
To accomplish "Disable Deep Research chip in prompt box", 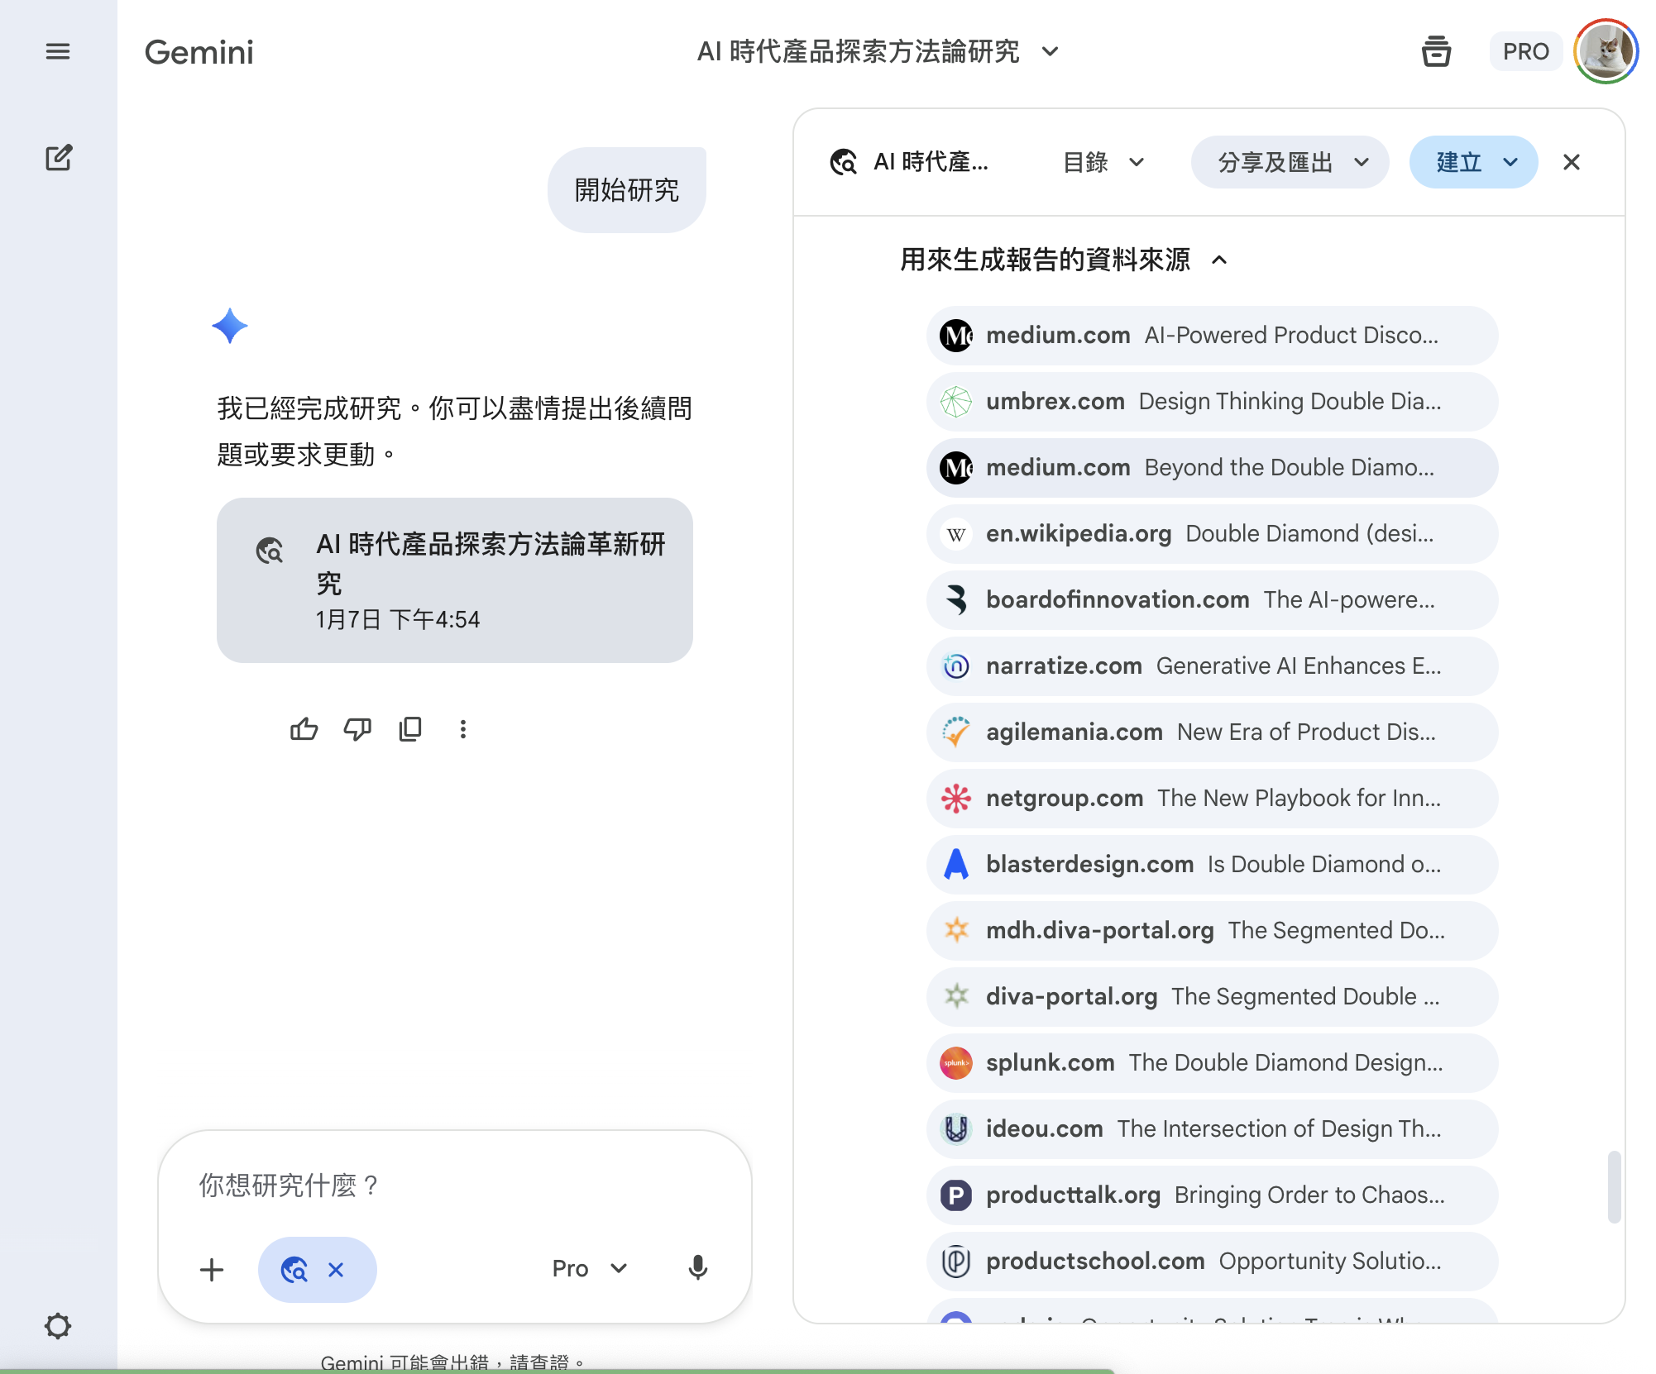I will [x=336, y=1270].
